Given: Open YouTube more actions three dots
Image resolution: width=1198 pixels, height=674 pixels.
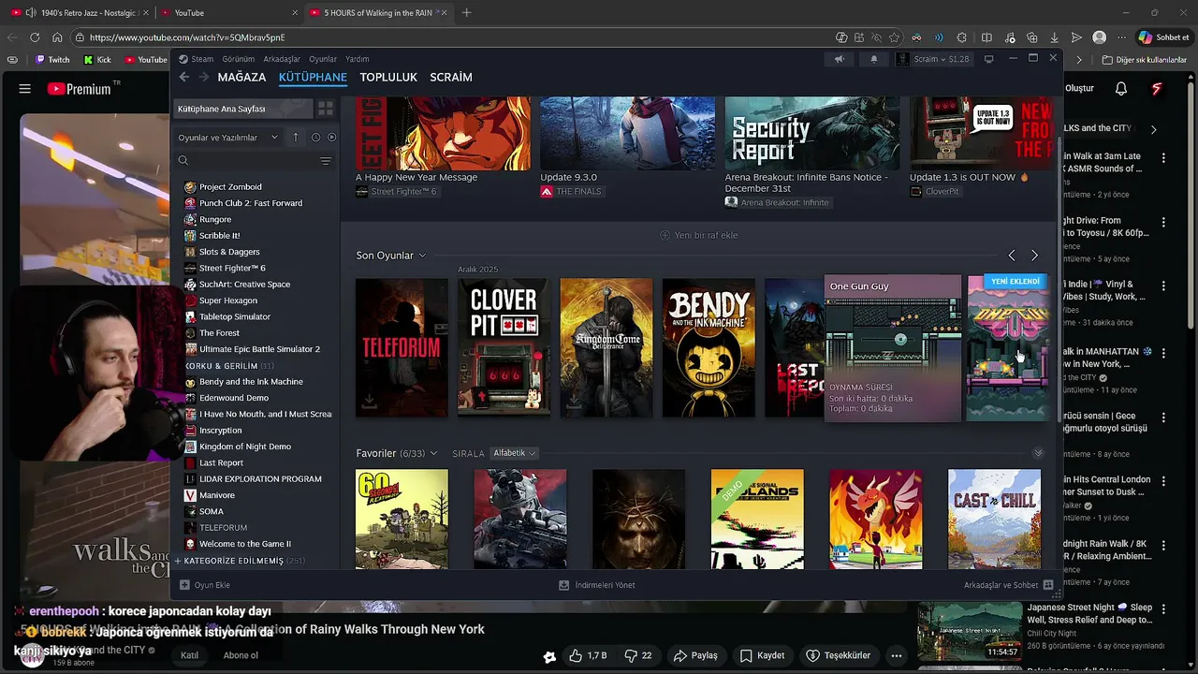Looking at the screenshot, I should (x=897, y=655).
